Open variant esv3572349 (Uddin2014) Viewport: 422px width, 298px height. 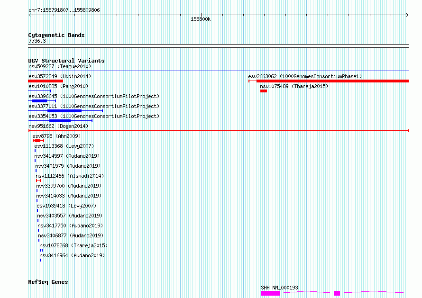pos(60,76)
